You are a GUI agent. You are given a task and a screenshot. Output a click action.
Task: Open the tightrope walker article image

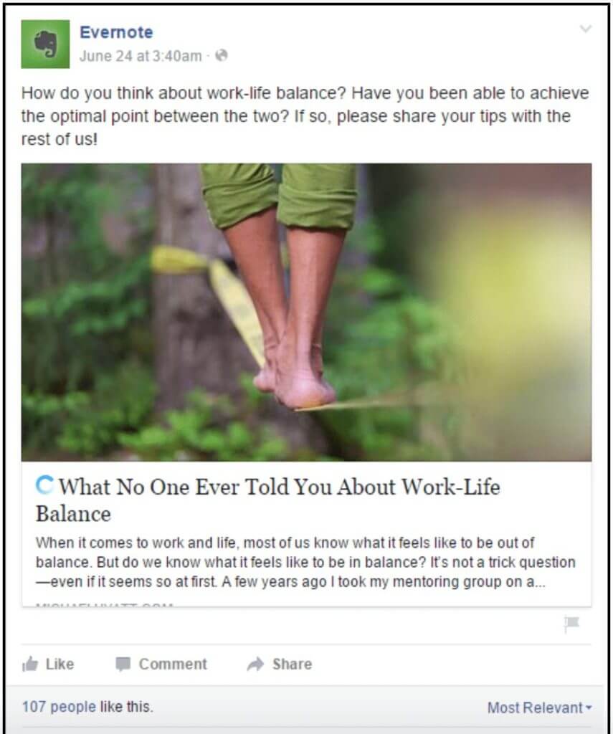click(306, 313)
